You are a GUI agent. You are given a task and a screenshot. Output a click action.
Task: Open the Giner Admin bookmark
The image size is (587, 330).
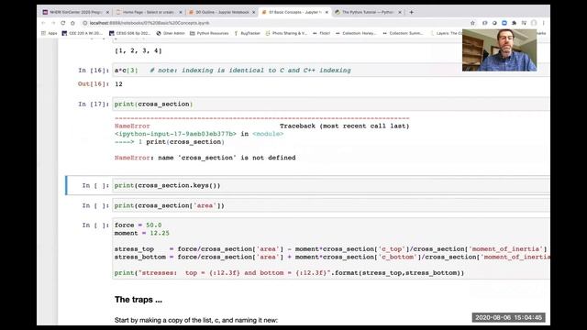171,33
